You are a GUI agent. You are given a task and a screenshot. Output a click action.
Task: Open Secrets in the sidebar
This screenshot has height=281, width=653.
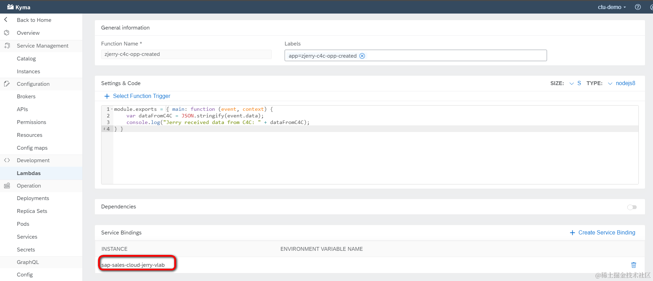pyautogui.click(x=26, y=249)
